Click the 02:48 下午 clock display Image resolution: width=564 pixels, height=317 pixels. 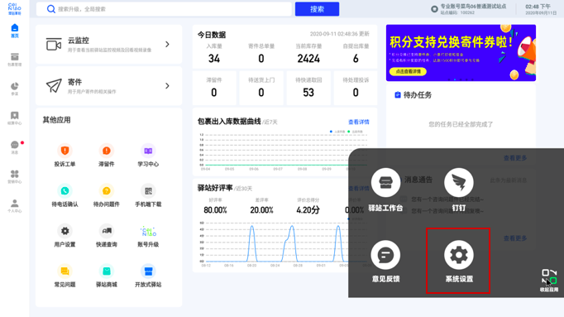(x=538, y=7)
